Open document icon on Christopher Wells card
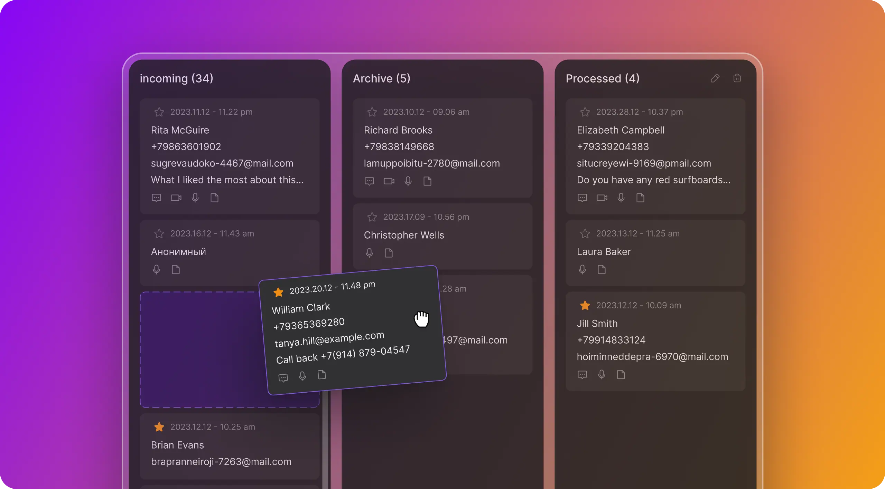885x489 pixels. point(389,253)
